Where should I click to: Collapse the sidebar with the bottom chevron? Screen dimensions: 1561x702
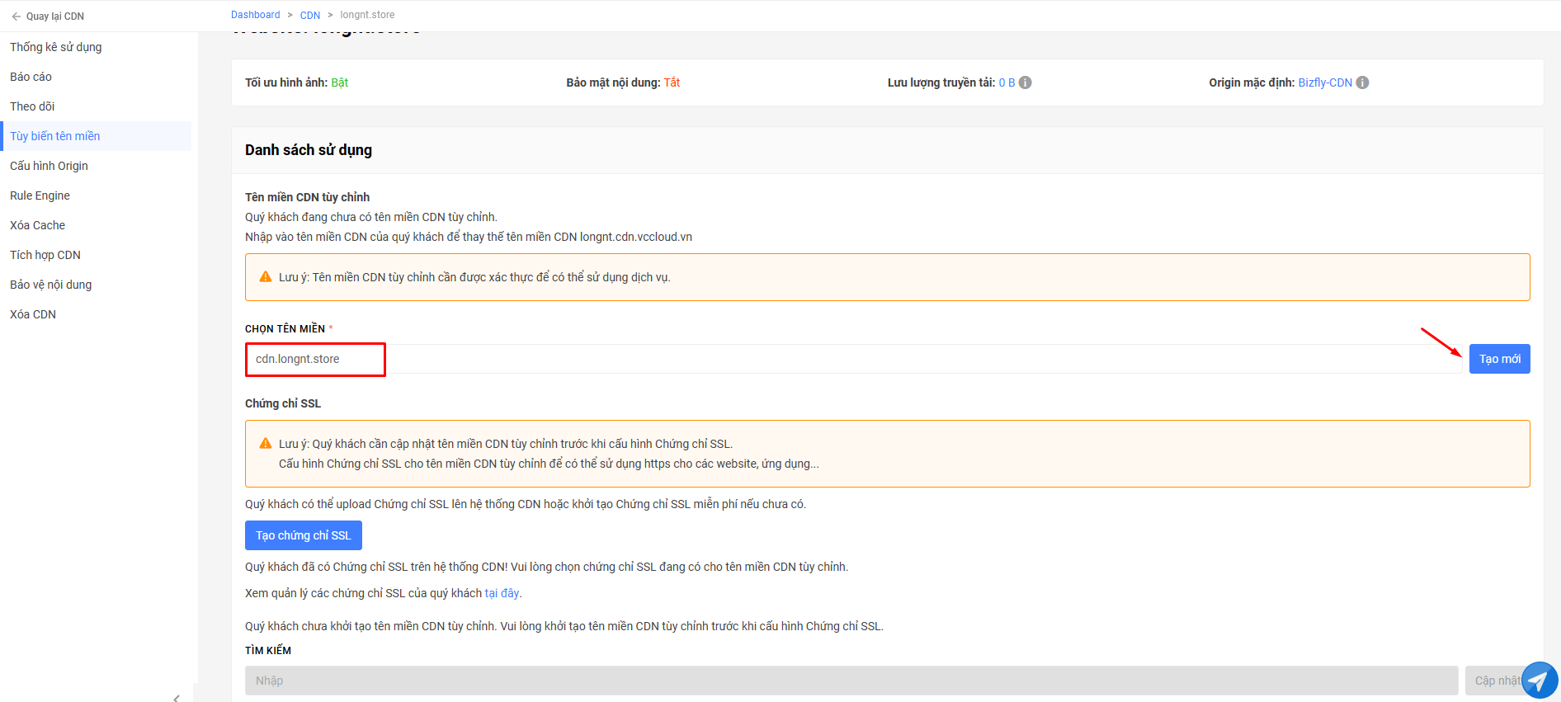click(x=177, y=697)
